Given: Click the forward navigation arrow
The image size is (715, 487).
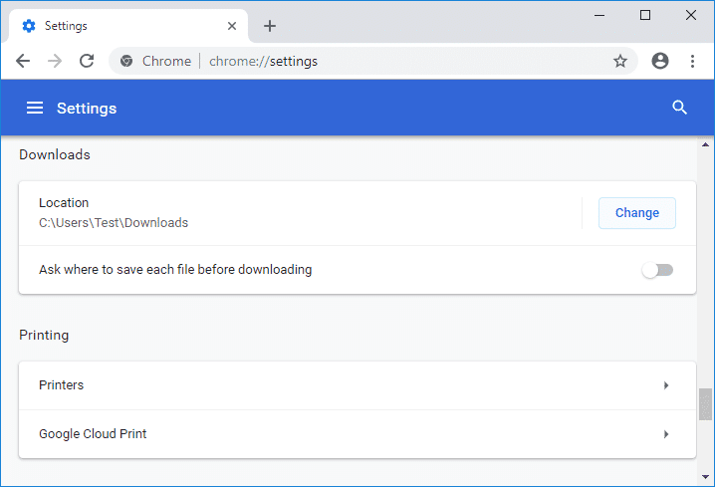Looking at the screenshot, I should coord(55,61).
